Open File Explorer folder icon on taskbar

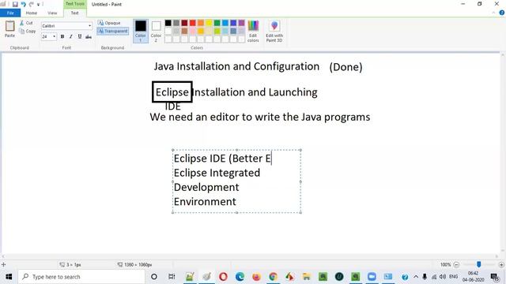point(306,277)
